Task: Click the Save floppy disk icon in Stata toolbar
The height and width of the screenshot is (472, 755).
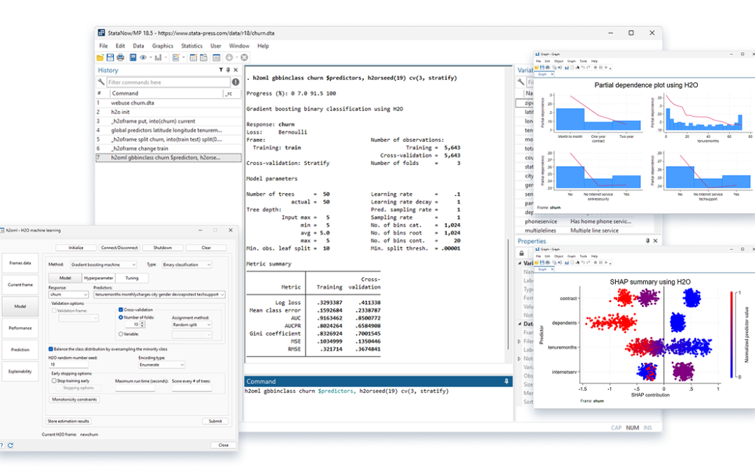Action: 110,58
